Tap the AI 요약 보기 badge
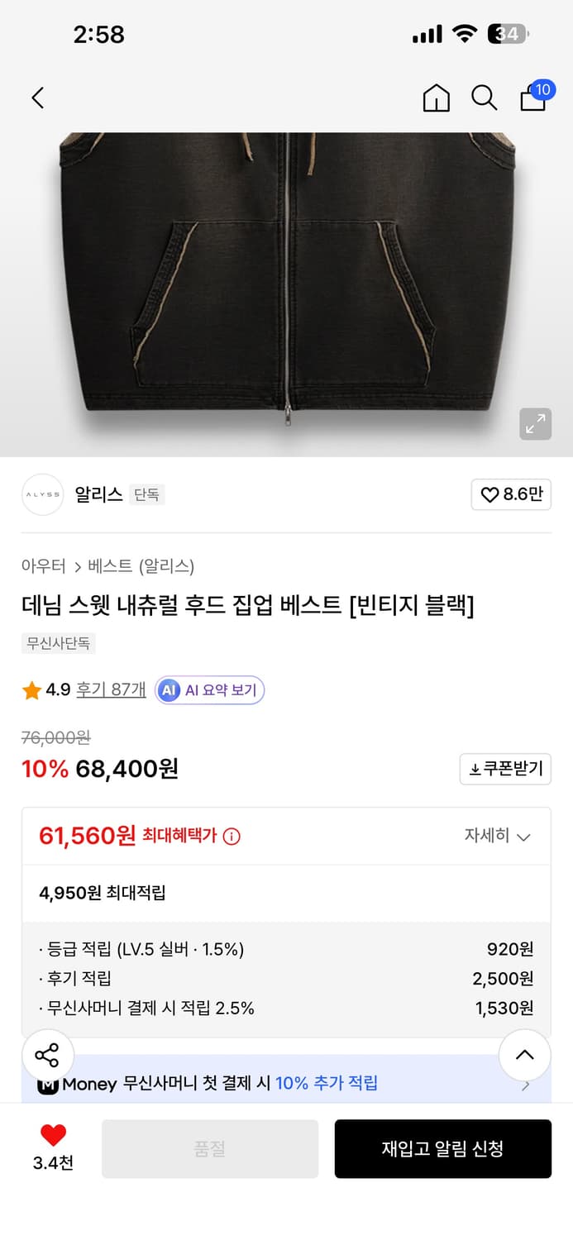Image resolution: width=573 pixels, height=1240 pixels. point(209,690)
